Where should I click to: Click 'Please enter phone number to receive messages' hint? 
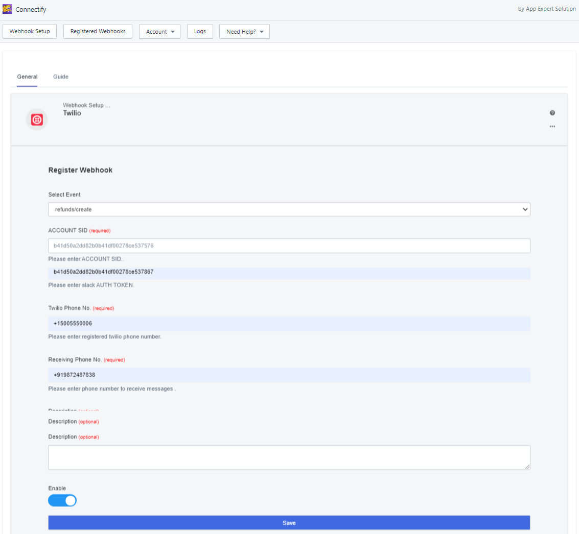pyautogui.click(x=111, y=389)
